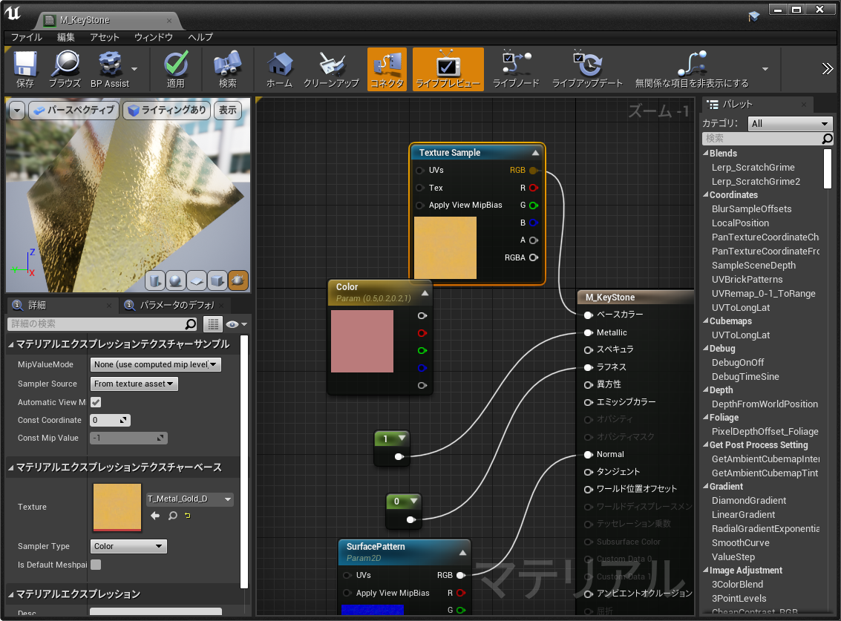
Task: Click 詳細の検索 search field
Action: [x=102, y=324]
